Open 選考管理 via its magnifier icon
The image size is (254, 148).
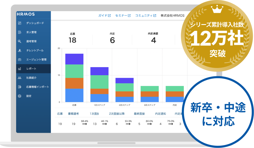[20, 41]
